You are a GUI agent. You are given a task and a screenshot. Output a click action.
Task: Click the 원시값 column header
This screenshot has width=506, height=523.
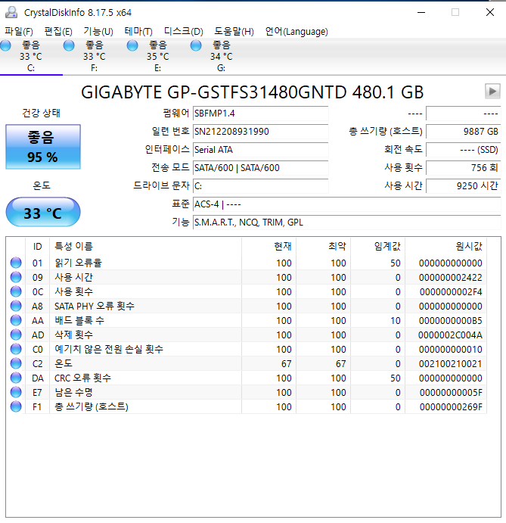(x=445, y=246)
